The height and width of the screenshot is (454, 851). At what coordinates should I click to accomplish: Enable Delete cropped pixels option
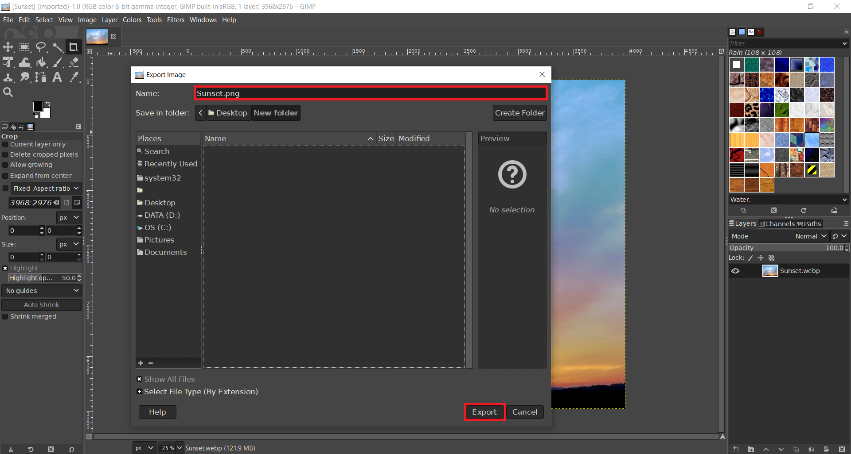pyautogui.click(x=5, y=154)
